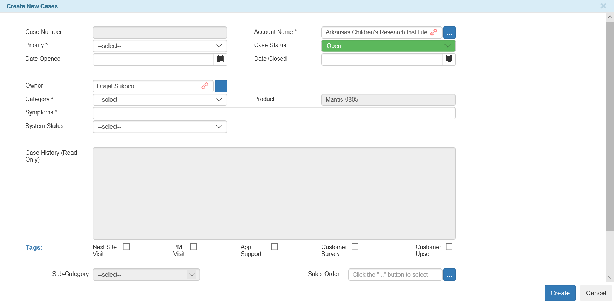The width and height of the screenshot is (614, 302).
Task: Click the Product field Mantis-0805
Action: coord(389,100)
